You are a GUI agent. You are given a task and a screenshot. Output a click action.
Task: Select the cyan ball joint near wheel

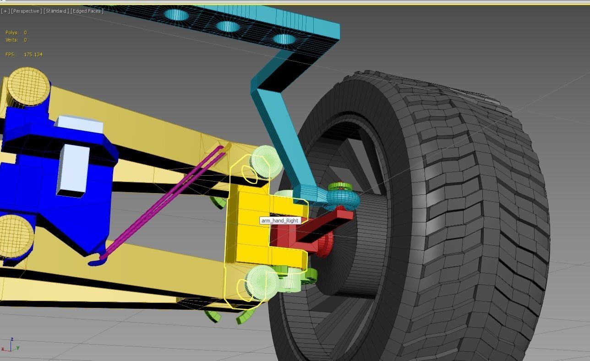click(344, 200)
